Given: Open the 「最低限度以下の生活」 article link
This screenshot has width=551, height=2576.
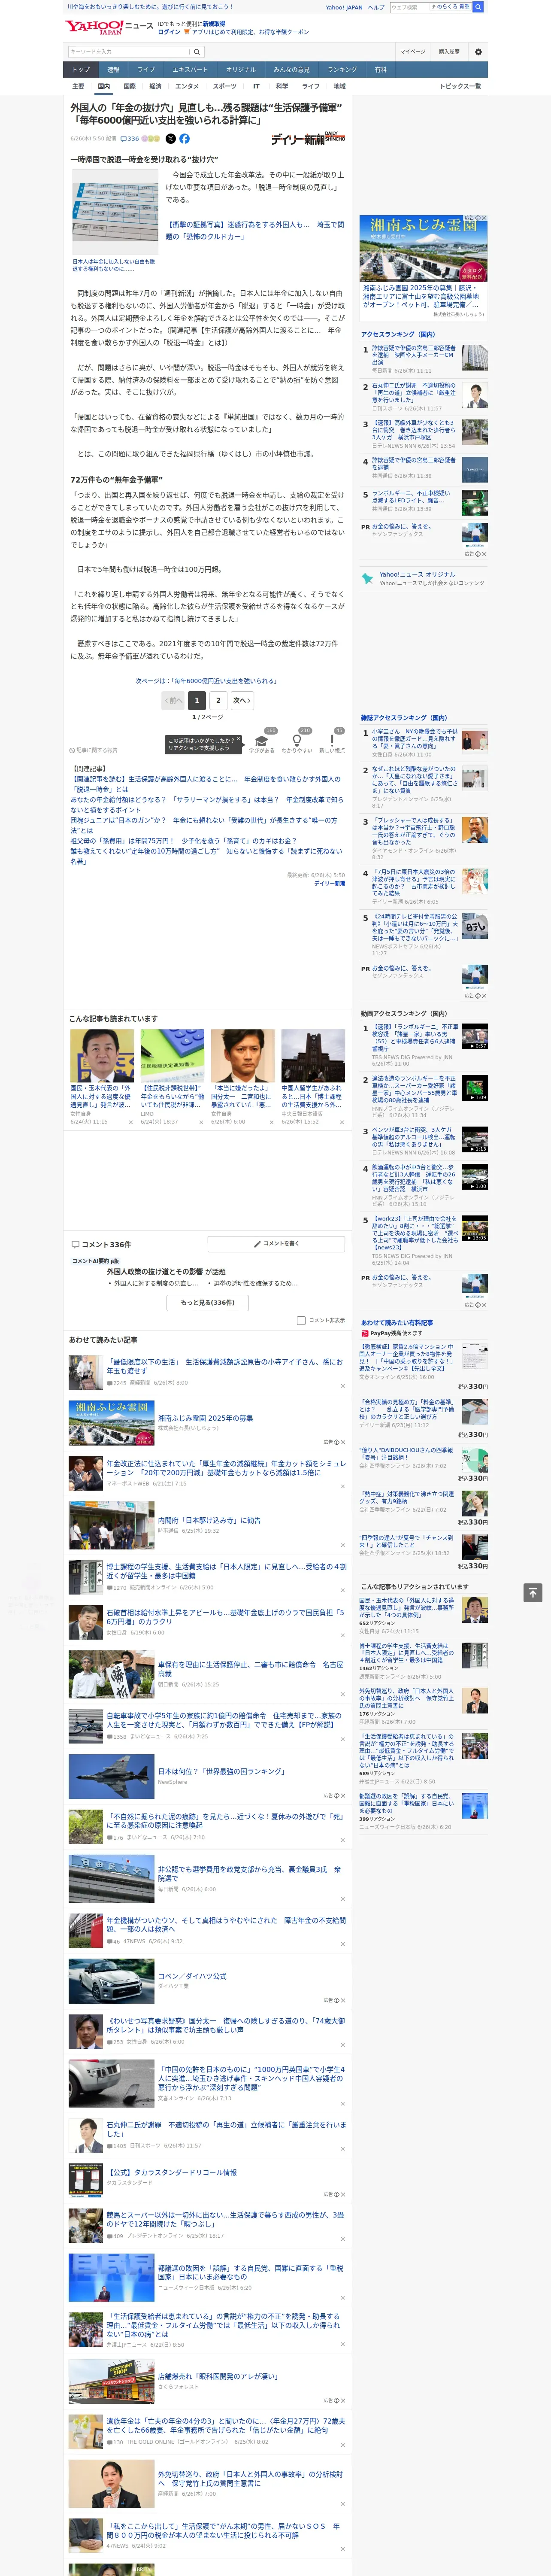Looking at the screenshot, I should point(225,1366).
